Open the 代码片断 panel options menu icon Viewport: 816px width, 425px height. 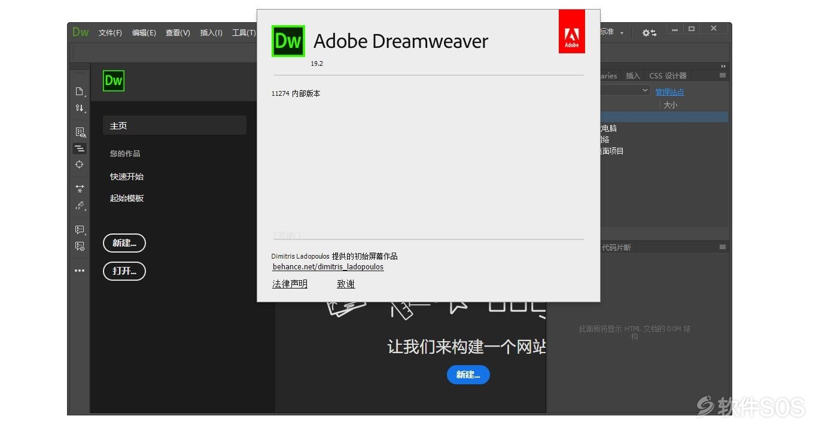723,247
